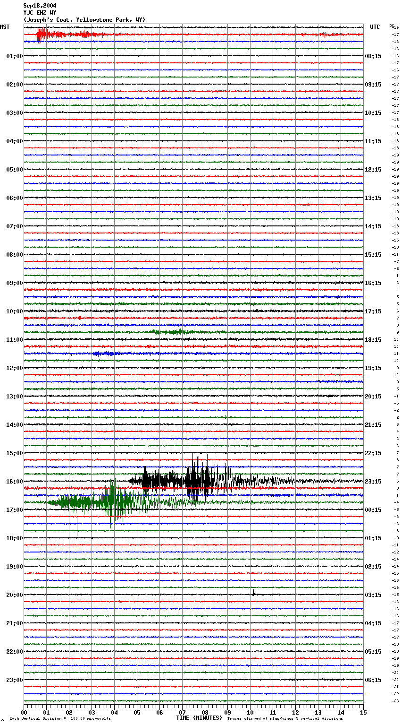Click the UTC time label '09:15'

tap(373, 85)
